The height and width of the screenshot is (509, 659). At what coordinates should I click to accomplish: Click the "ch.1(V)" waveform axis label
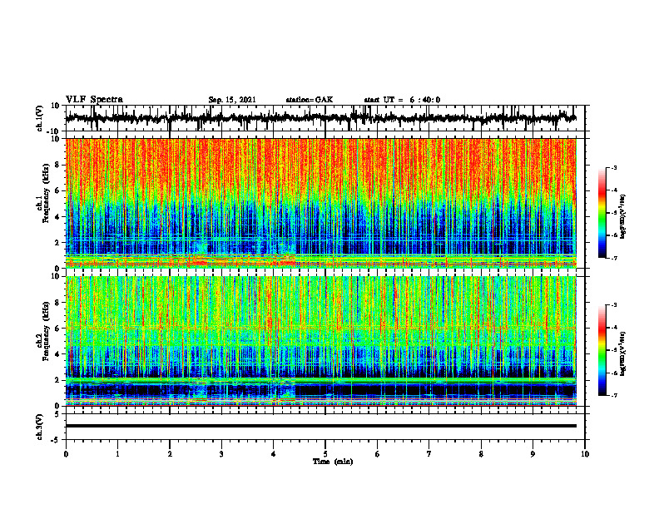(x=40, y=118)
